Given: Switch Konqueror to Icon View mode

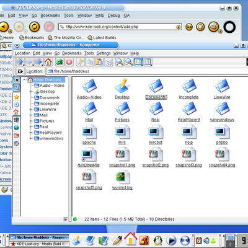Looking at the screenshot, I should [138, 62].
